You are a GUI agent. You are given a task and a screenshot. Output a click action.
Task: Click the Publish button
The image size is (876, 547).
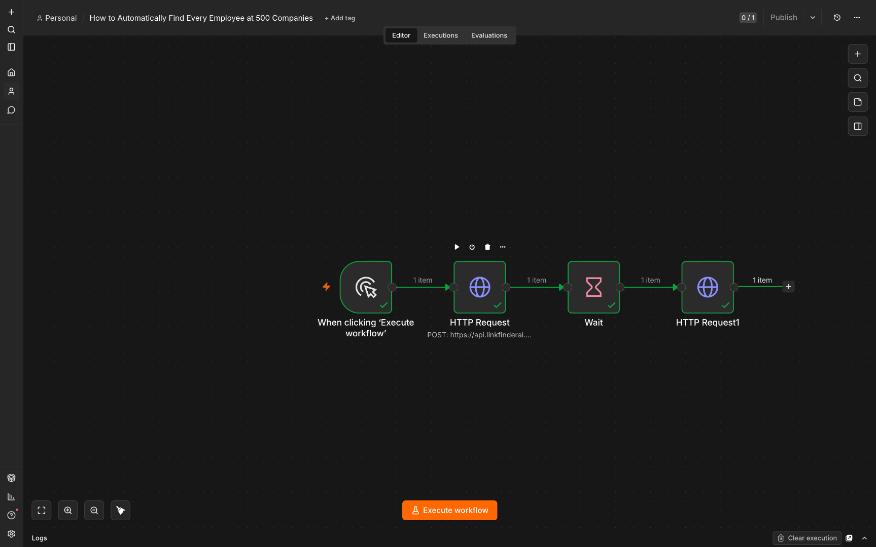[784, 18]
